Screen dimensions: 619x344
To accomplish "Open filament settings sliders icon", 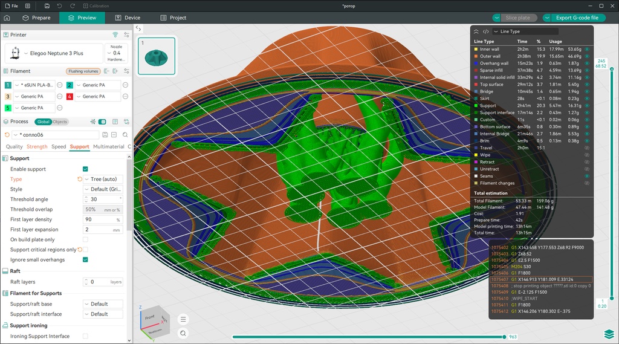I will (x=126, y=71).
